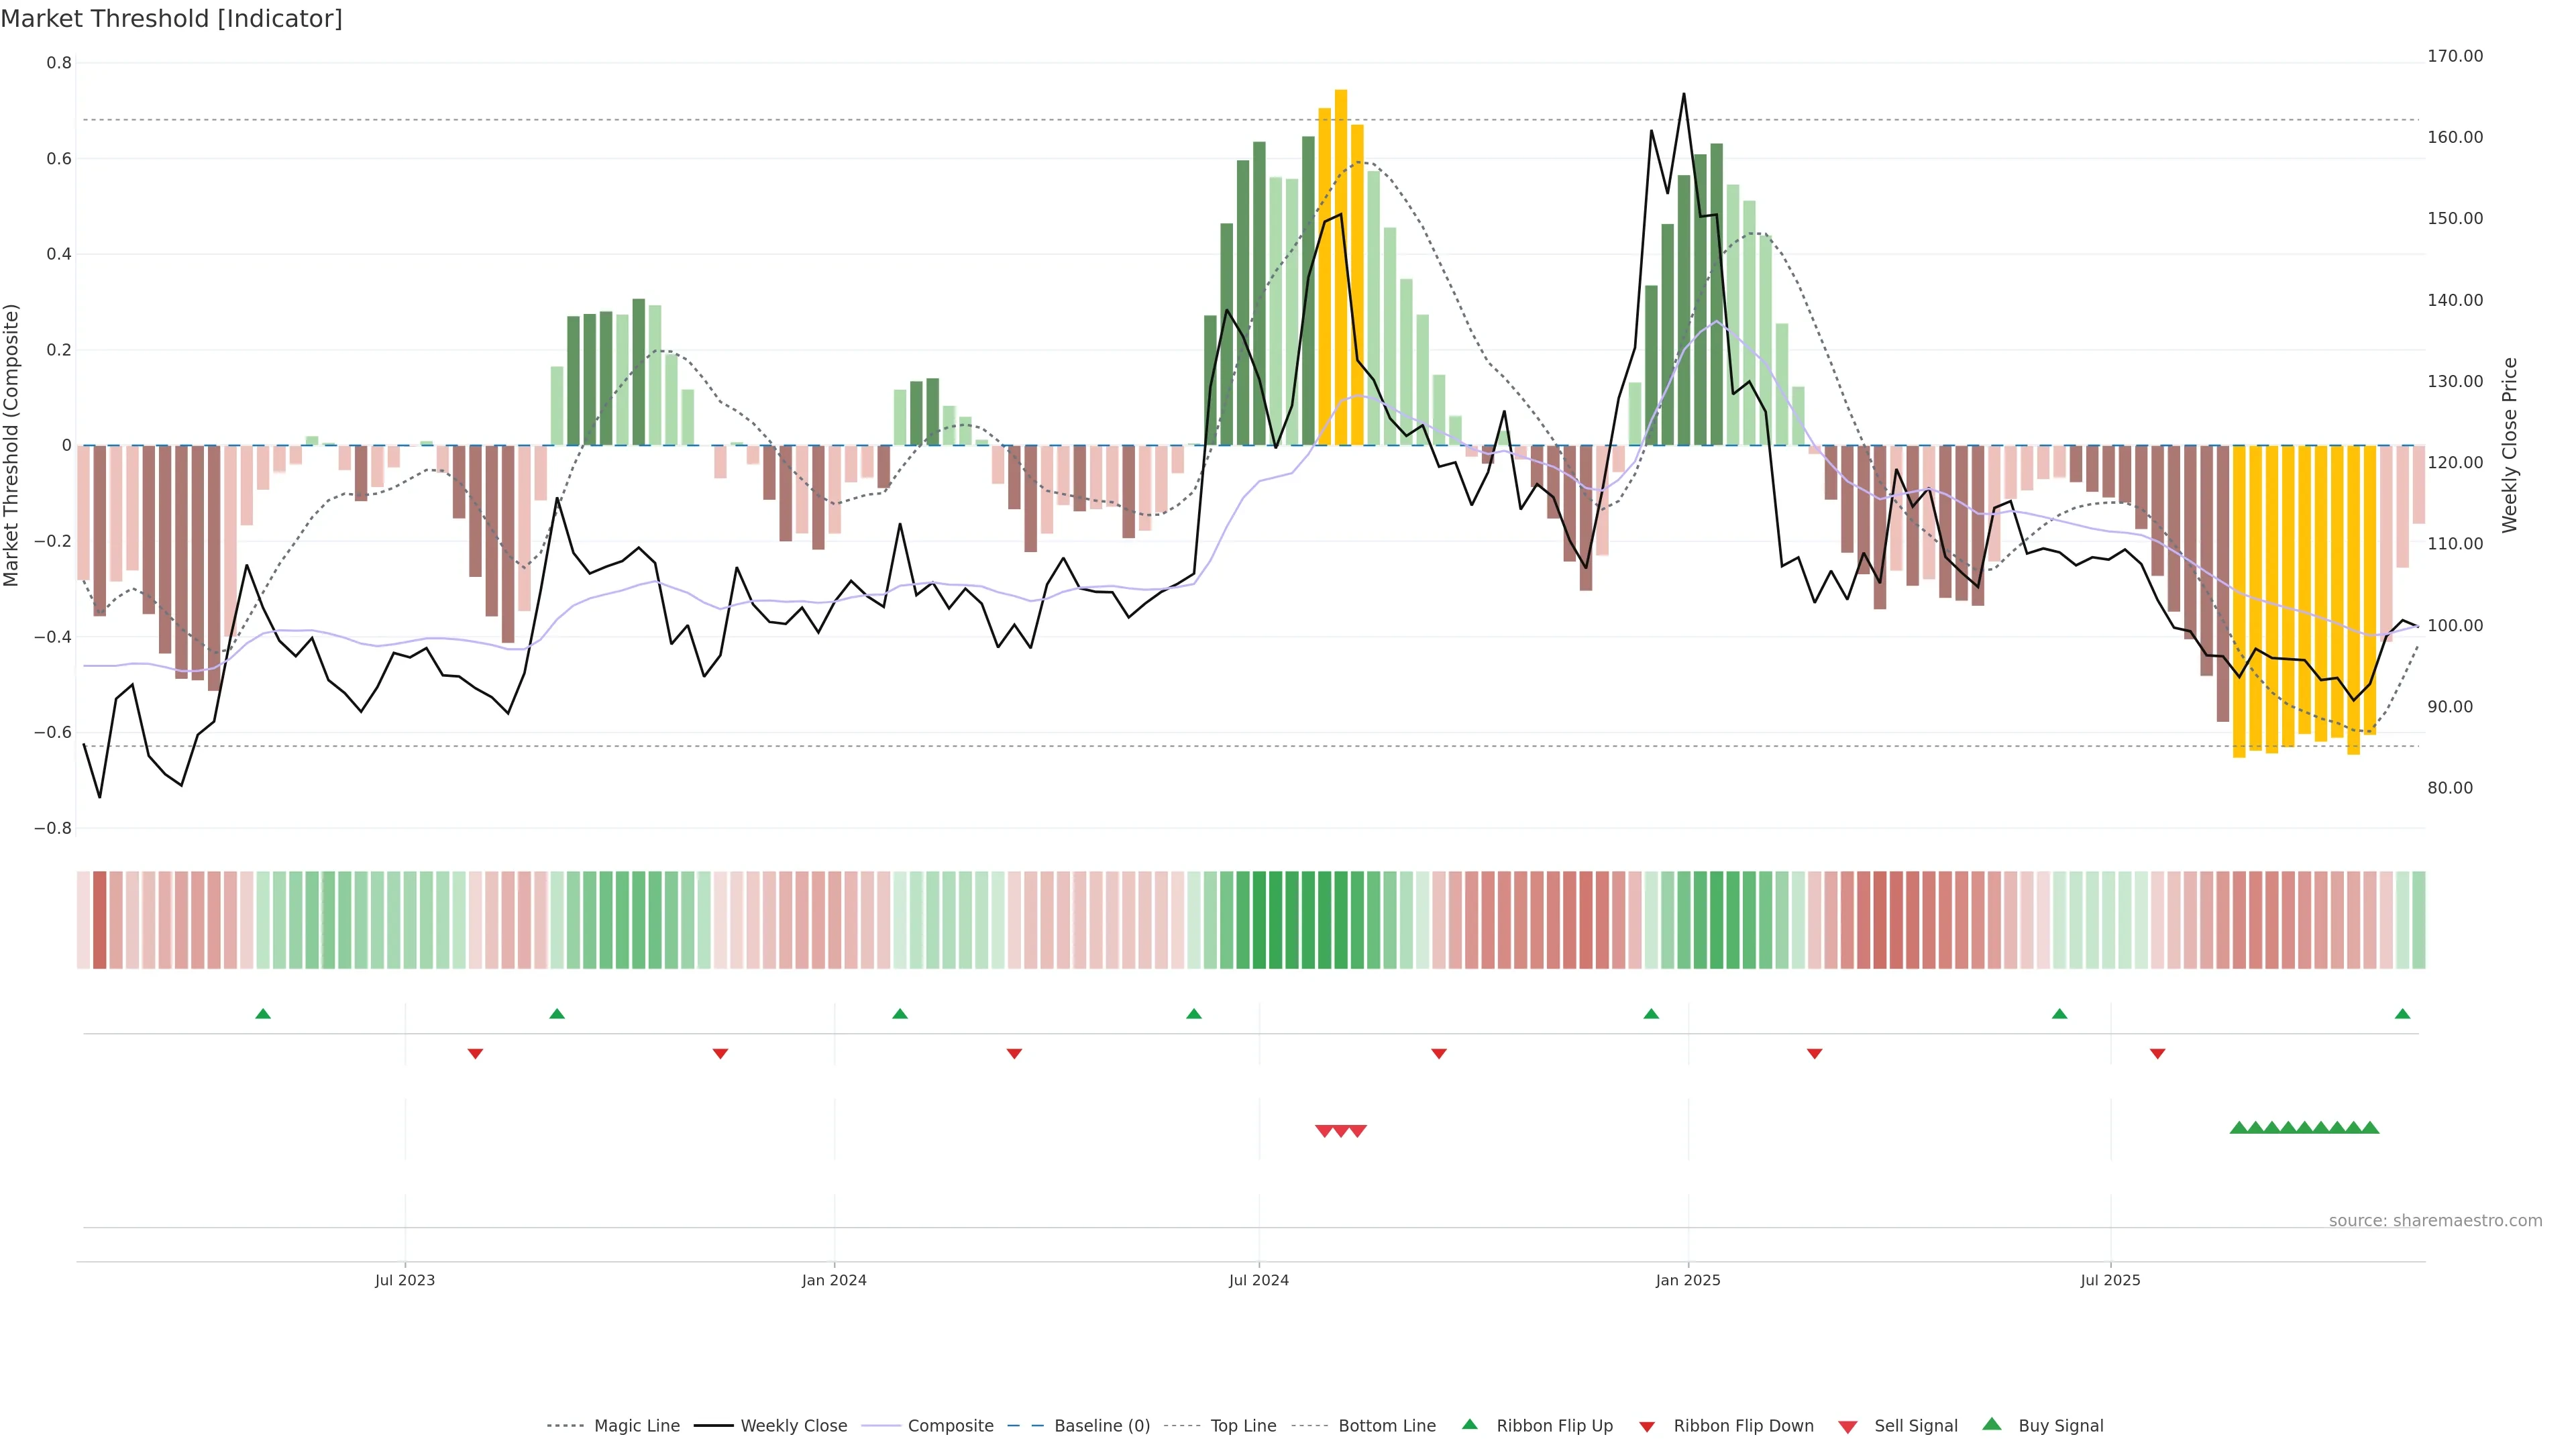Toggle Composite legend entry
Viewport: 2576px width, 1449px height.
(950, 1426)
